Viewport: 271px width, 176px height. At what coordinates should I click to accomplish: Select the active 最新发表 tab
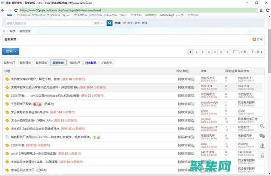[x=58, y=63]
